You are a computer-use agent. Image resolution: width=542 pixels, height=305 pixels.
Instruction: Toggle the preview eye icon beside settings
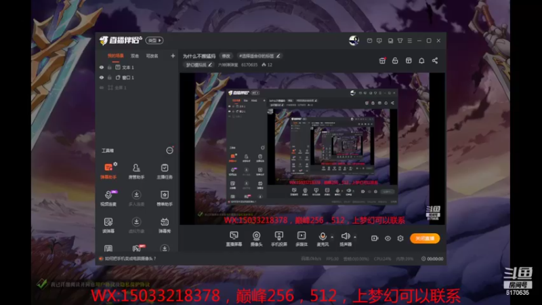388,239
